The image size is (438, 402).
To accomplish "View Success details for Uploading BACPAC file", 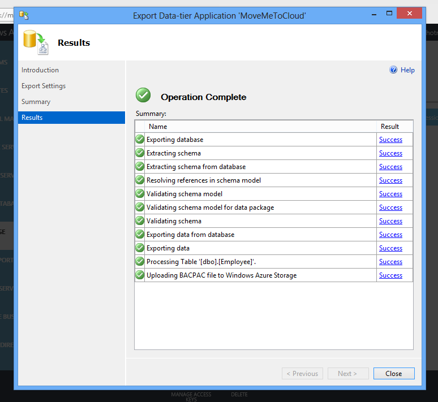I will (390, 275).
